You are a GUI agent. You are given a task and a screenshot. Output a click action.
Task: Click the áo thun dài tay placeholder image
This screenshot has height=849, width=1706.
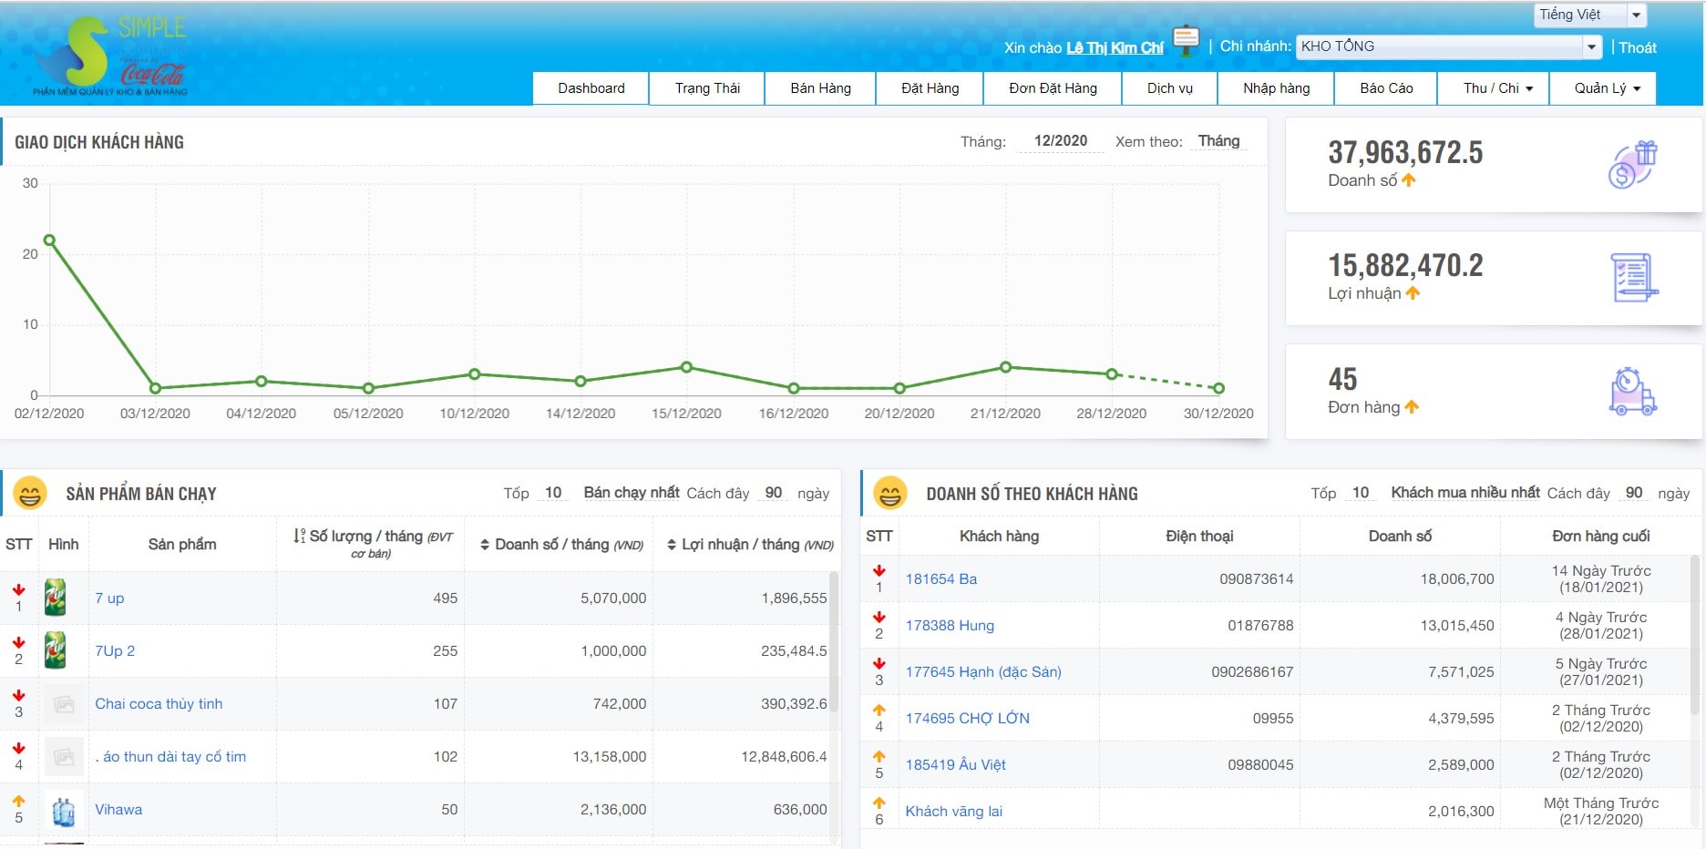[x=64, y=756]
